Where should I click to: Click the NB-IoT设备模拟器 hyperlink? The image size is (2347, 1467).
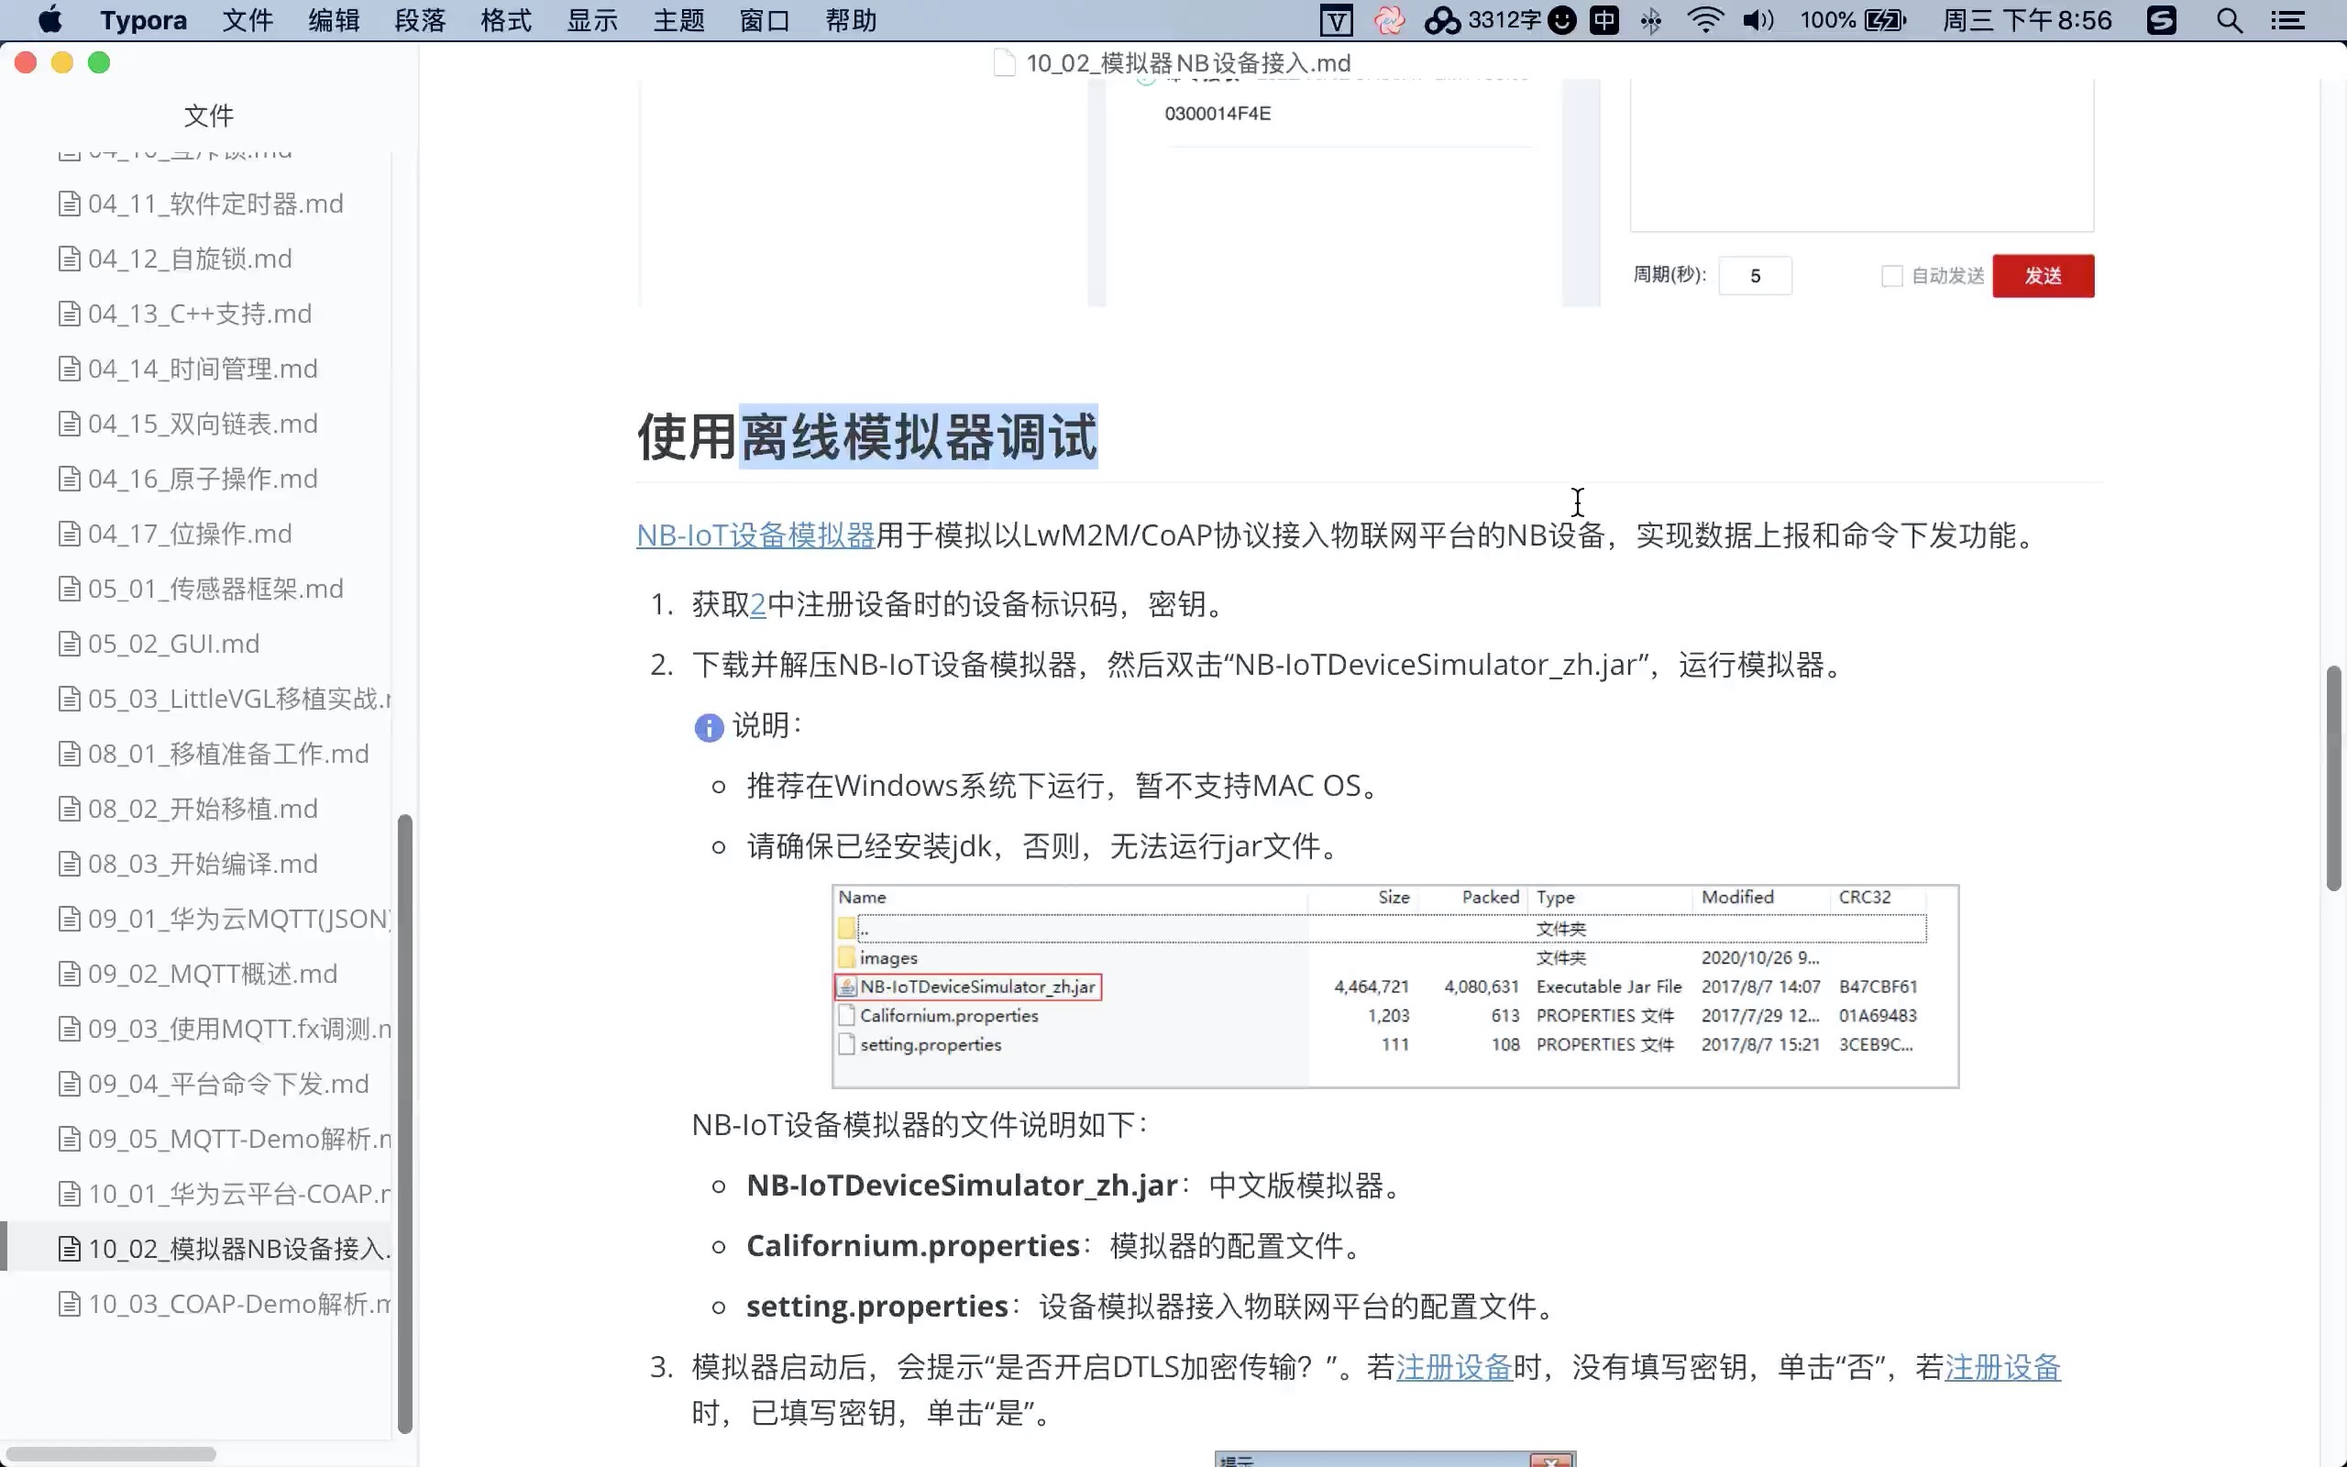tap(755, 535)
